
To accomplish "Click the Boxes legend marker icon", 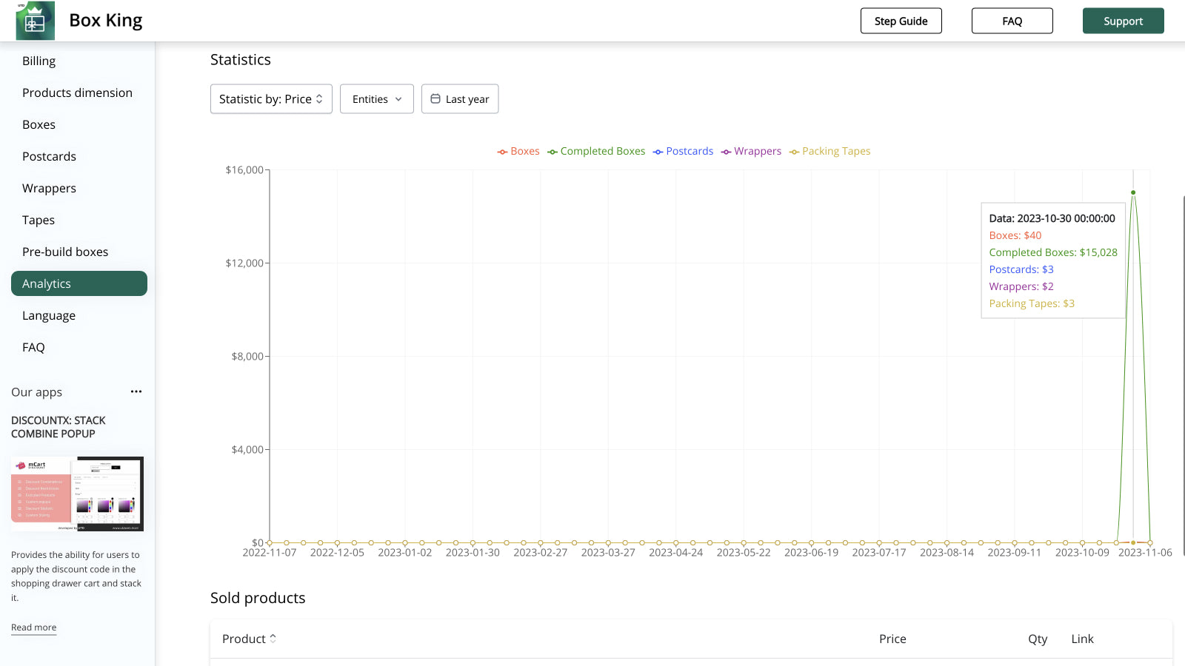I will point(501,151).
